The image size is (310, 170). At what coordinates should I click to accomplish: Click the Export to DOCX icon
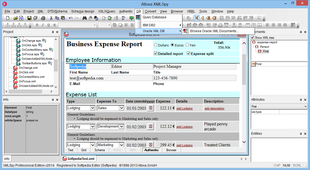(25, 25)
